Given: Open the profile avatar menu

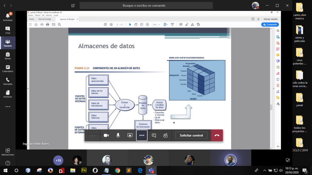Looking at the screenshot, I should click(x=255, y=5).
